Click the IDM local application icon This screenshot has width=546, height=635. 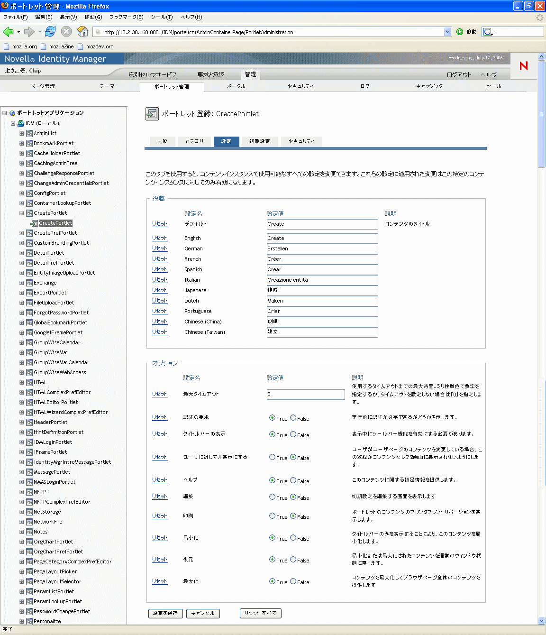(21, 123)
